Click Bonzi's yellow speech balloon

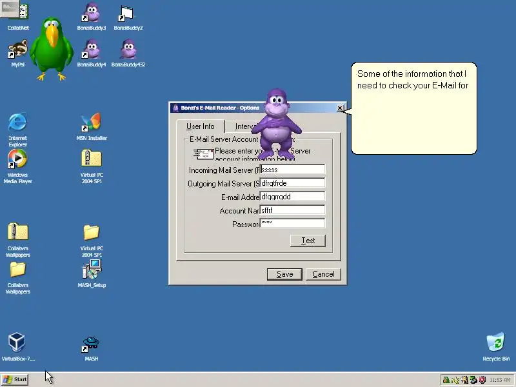coord(414,108)
